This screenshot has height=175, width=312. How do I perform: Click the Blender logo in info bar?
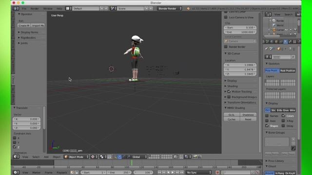click(188, 9)
